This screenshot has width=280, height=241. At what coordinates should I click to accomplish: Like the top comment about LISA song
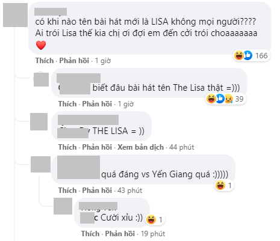[x=45, y=61]
